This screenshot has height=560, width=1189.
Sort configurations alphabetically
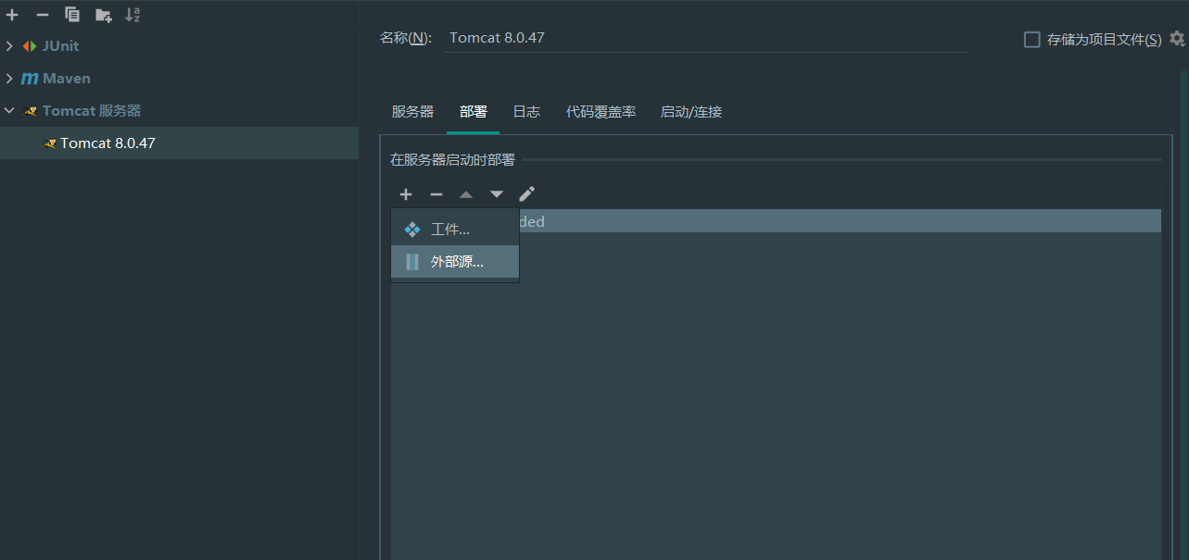pos(133,15)
